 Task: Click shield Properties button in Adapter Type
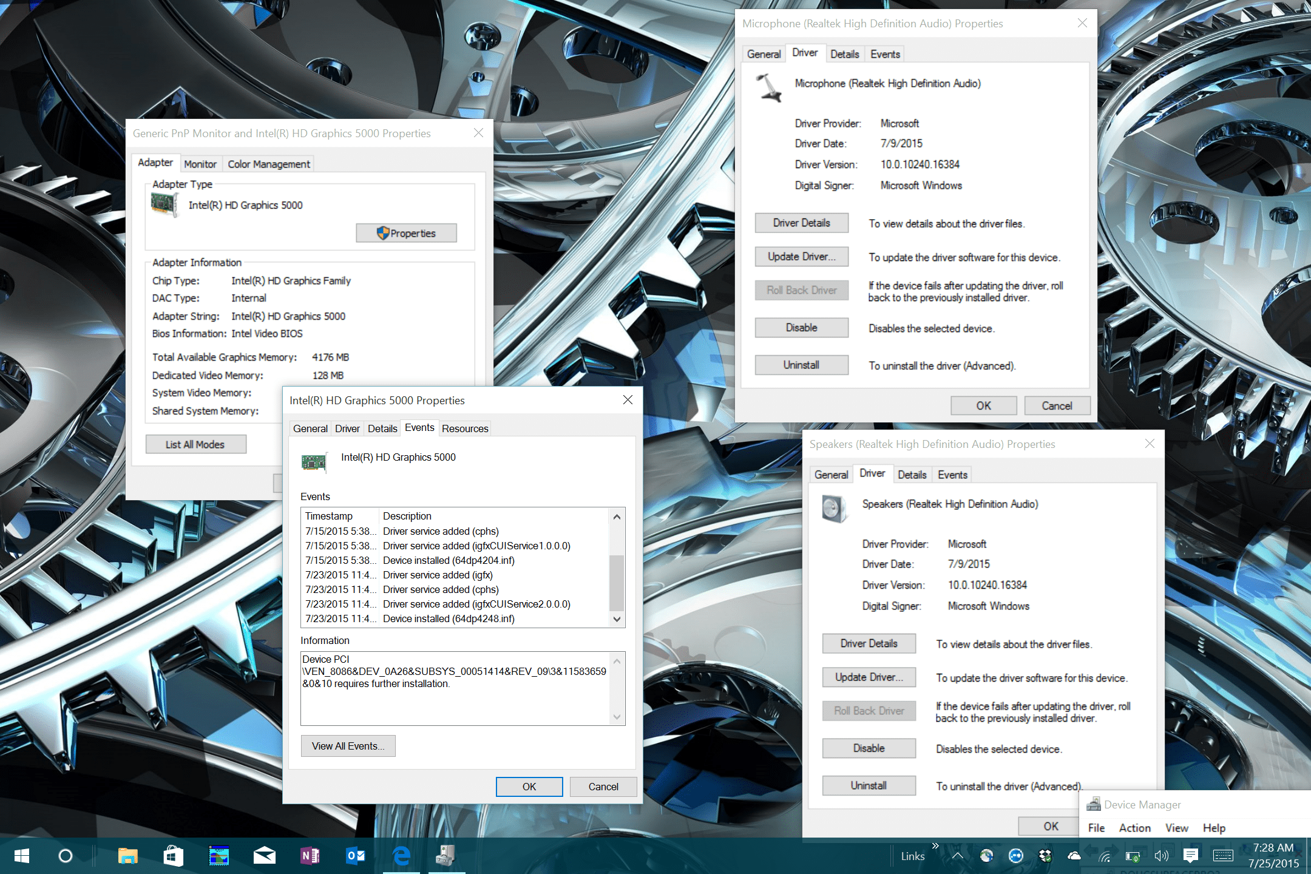[406, 233]
